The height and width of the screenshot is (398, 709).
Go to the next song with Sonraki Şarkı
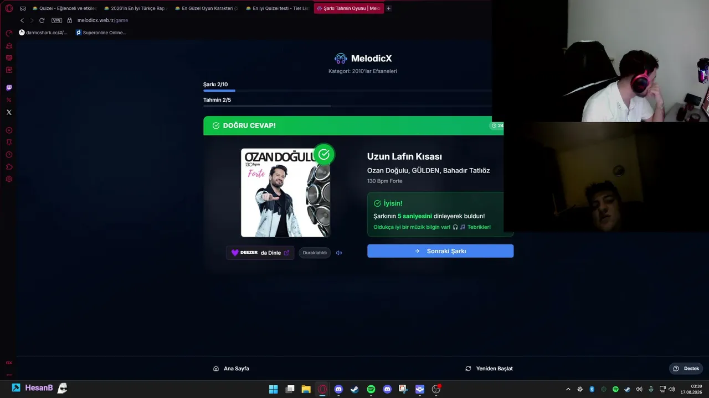click(x=440, y=251)
